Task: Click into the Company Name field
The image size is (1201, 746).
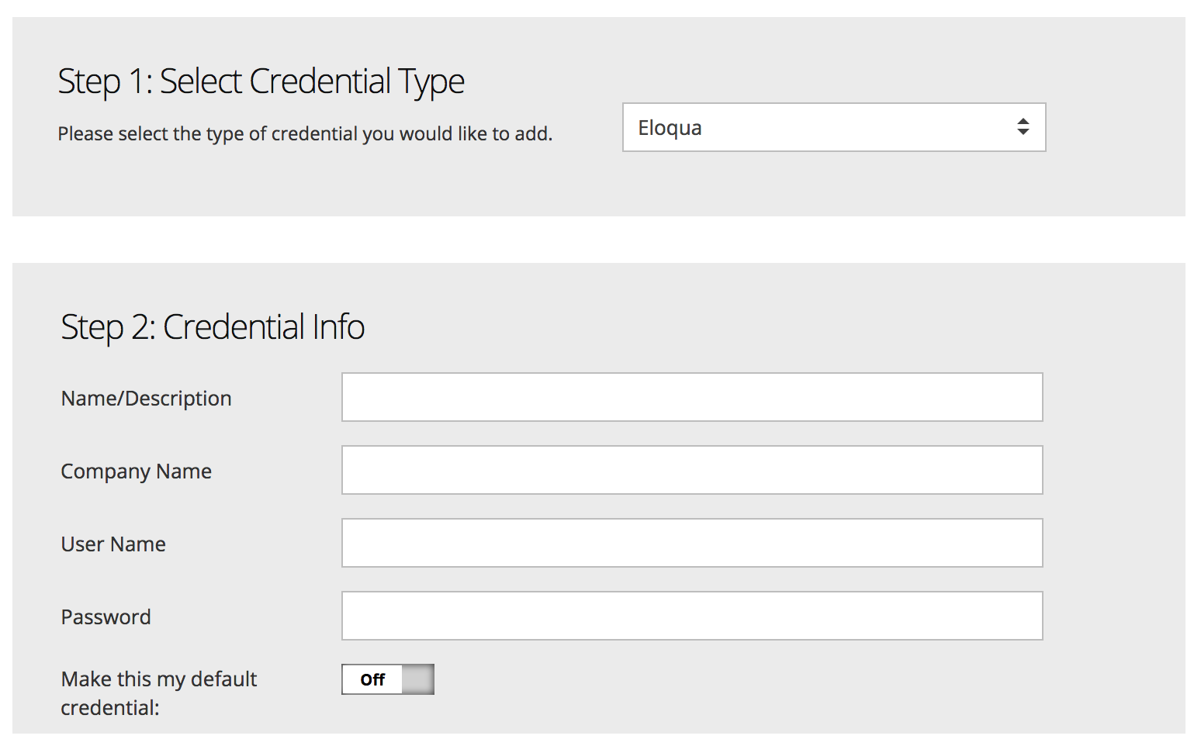Action: coord(692,470)
